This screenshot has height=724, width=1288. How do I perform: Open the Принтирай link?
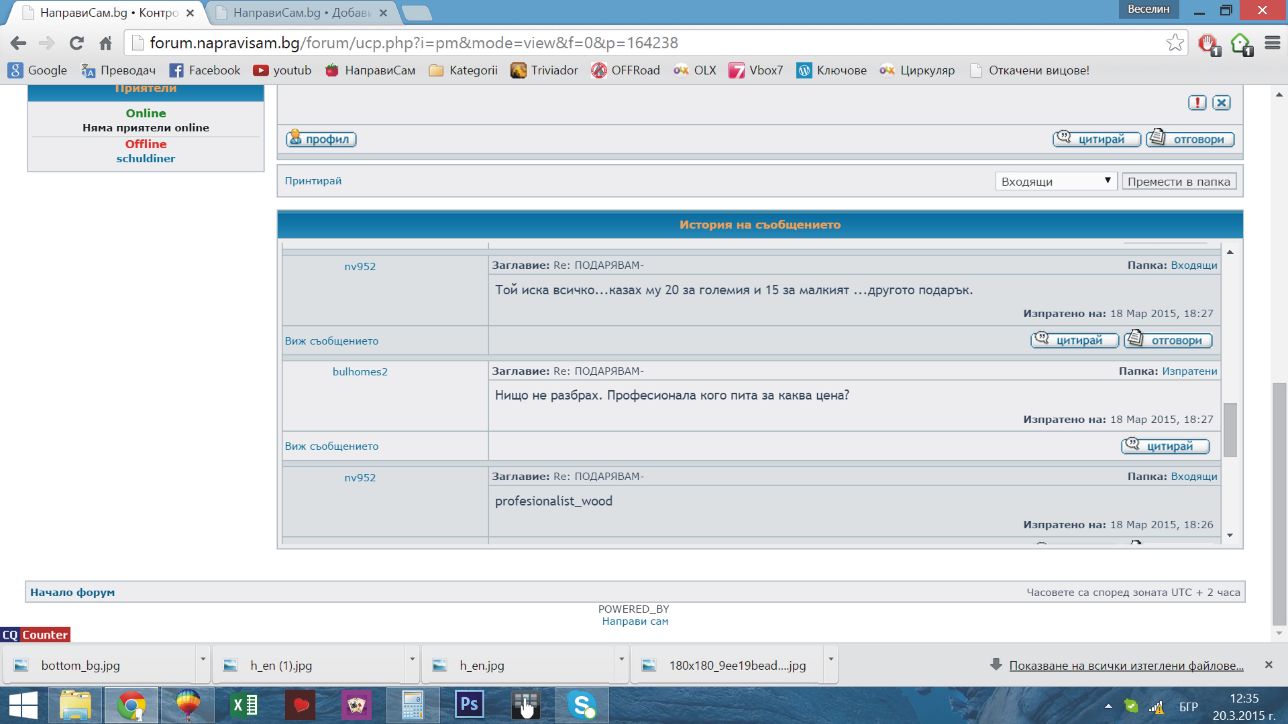(x=313, y=181)
